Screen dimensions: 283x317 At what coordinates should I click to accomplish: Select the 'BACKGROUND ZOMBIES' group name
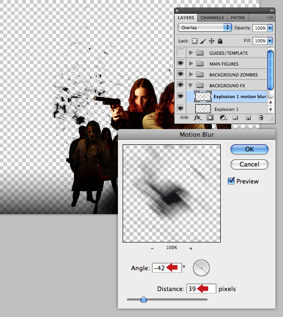[233, 75]
